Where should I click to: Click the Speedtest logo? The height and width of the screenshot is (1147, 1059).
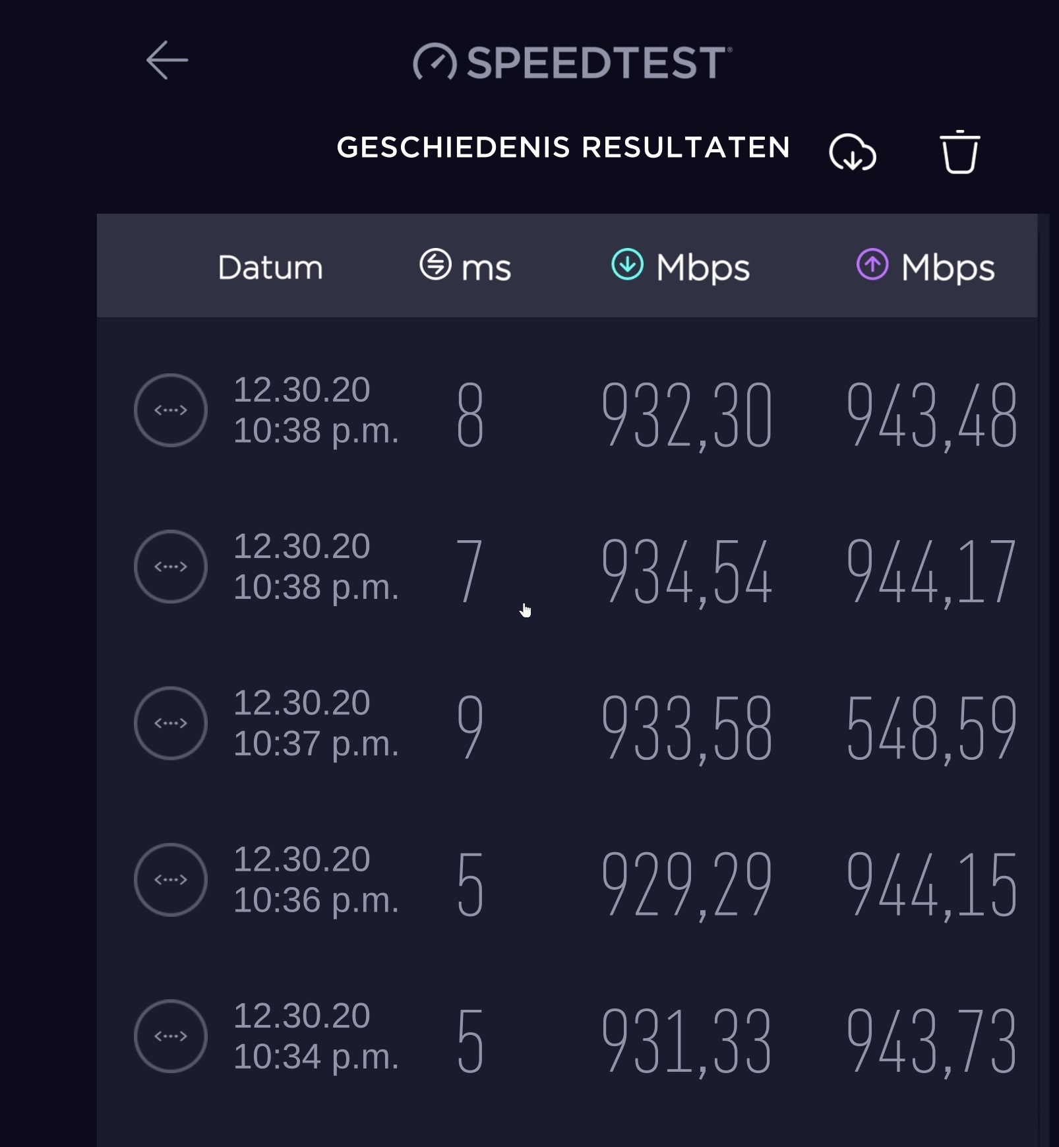572,62
